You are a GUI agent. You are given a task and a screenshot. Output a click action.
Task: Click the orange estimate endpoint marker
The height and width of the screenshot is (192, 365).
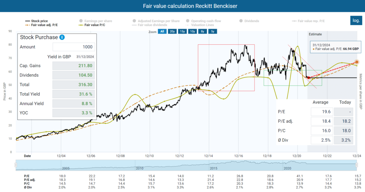pyautogui.click(x=356, y=62)
